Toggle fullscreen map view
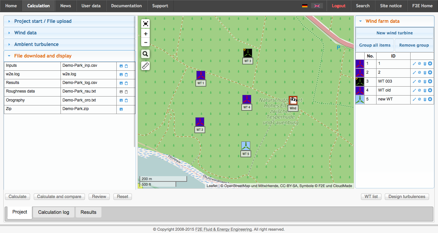 (x=145, y=23)
